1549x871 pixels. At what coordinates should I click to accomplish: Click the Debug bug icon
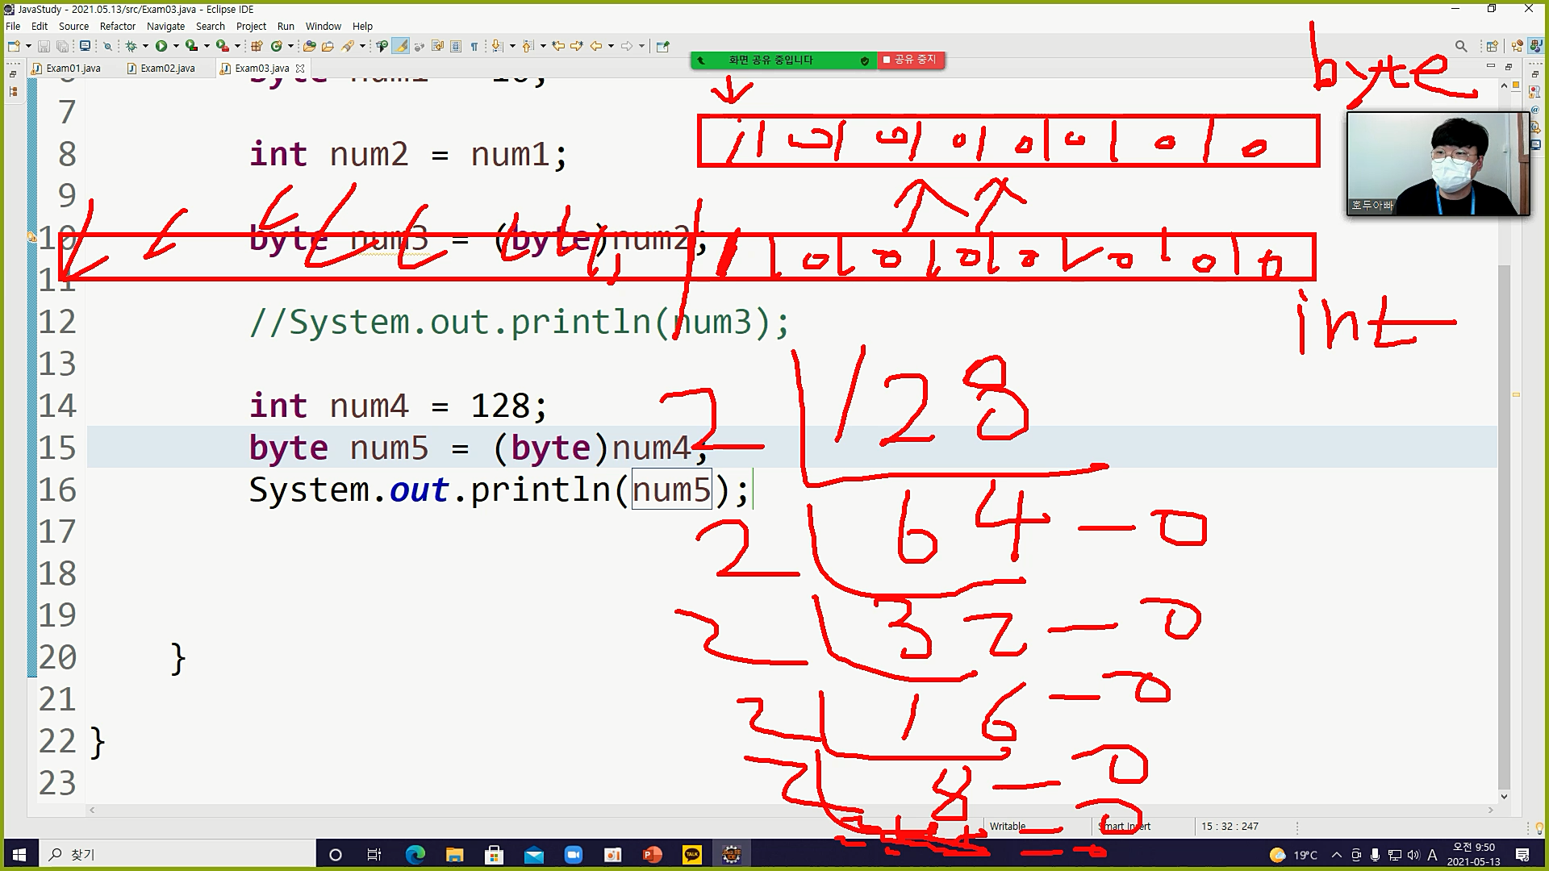131,46
